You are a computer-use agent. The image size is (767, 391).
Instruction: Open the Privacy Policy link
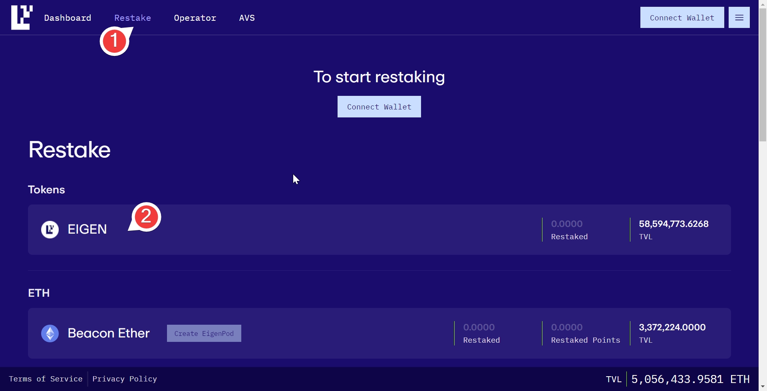[125, 379]
